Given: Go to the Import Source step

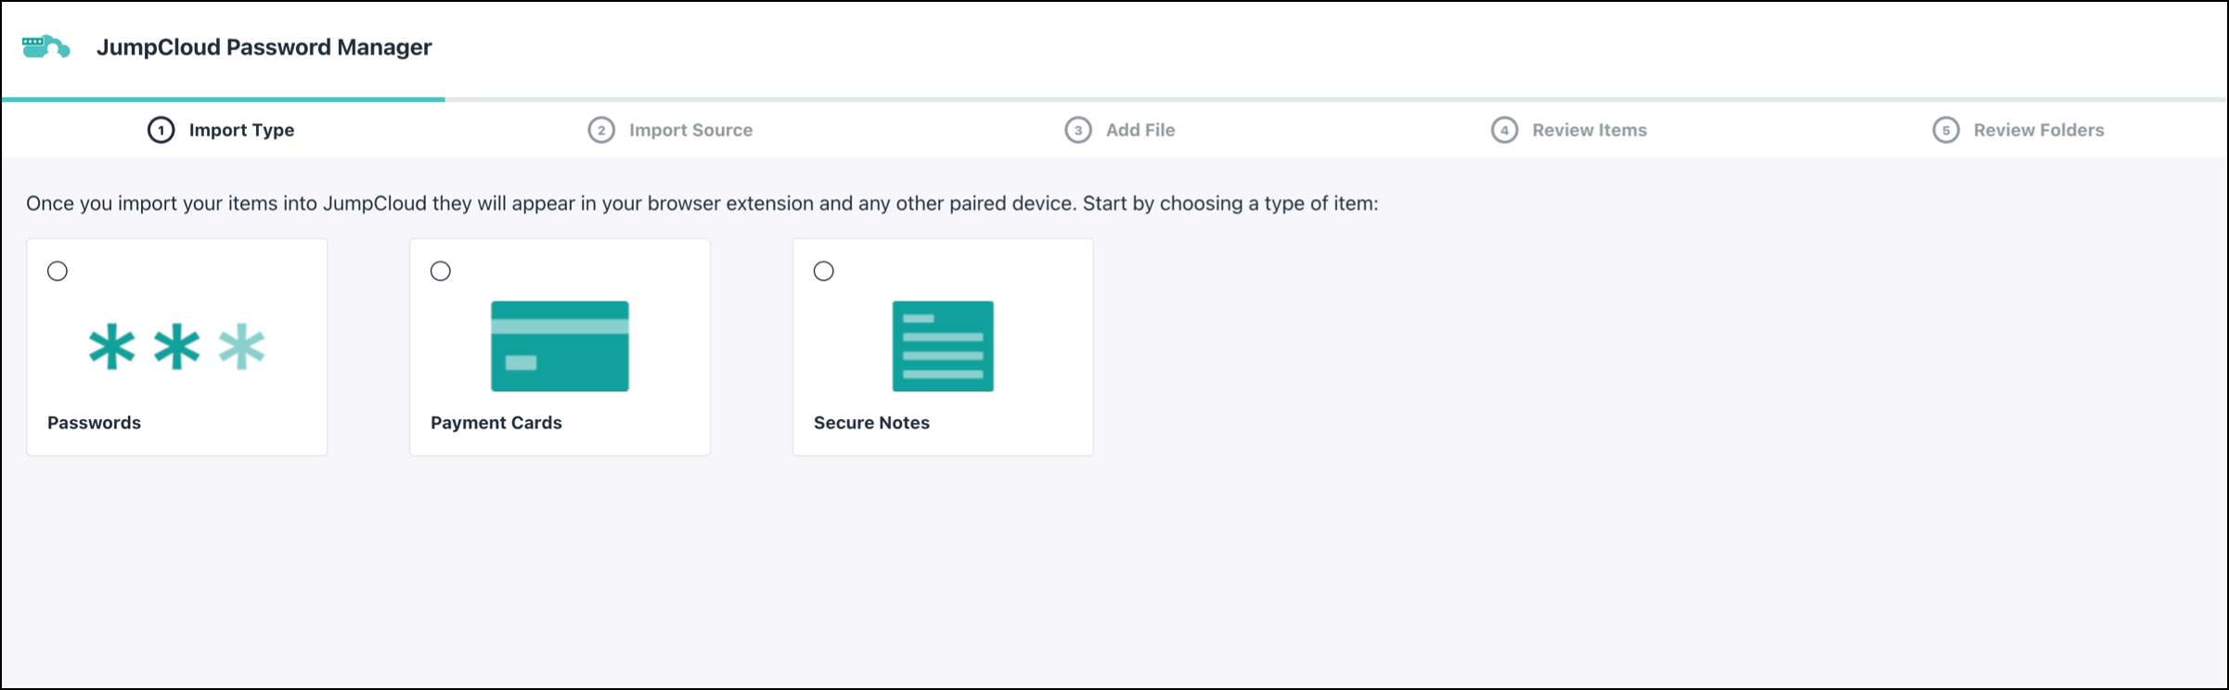Looking at the screenshot, I should coord(670,130).
